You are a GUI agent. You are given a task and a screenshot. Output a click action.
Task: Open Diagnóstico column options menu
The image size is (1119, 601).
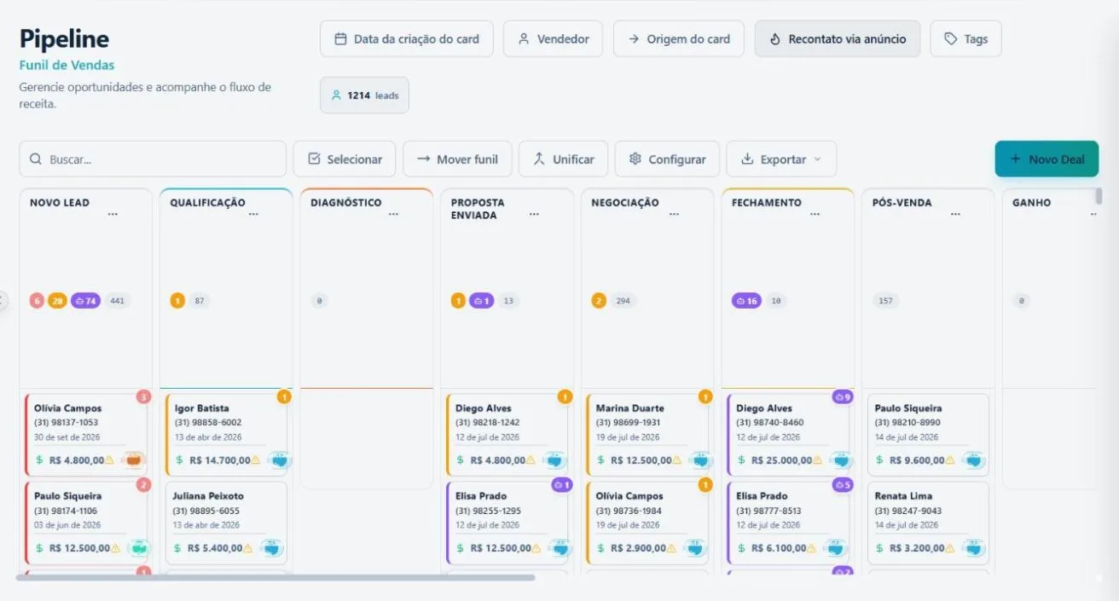[x=393, y=215]
